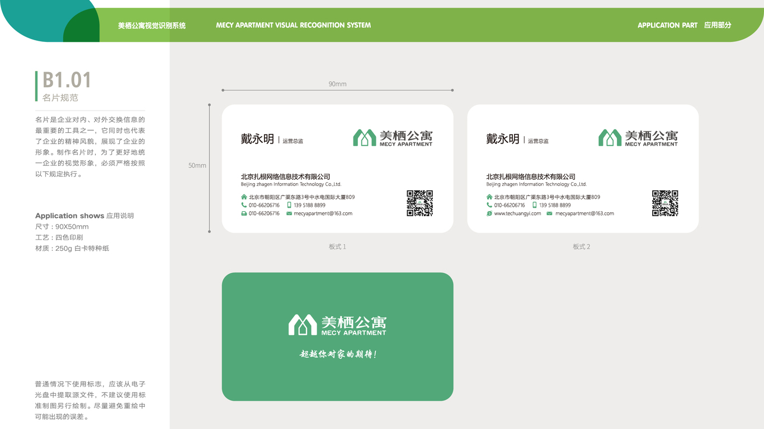Click the 50mm height dimension label

coord(197,165)
